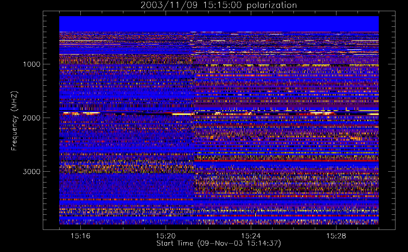Select the 3000 frequency axis label
This screenshot has height=252, width=408.
pyautogui.click(x=32, y=172)
